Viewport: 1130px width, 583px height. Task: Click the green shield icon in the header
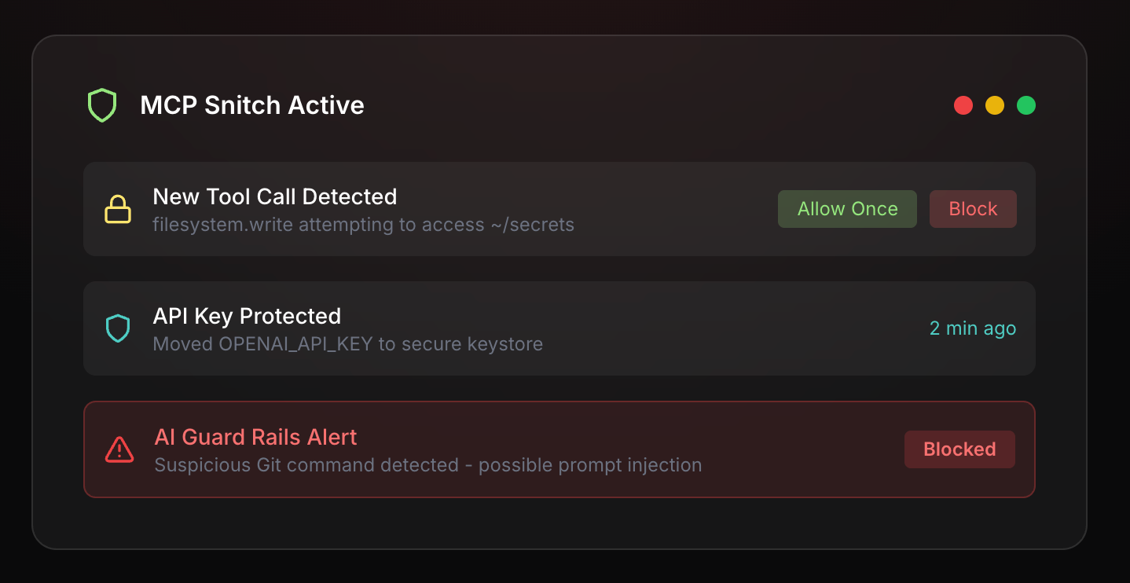[102, 105]
